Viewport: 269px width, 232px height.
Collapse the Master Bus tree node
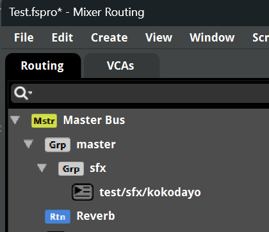coord(15,120)
